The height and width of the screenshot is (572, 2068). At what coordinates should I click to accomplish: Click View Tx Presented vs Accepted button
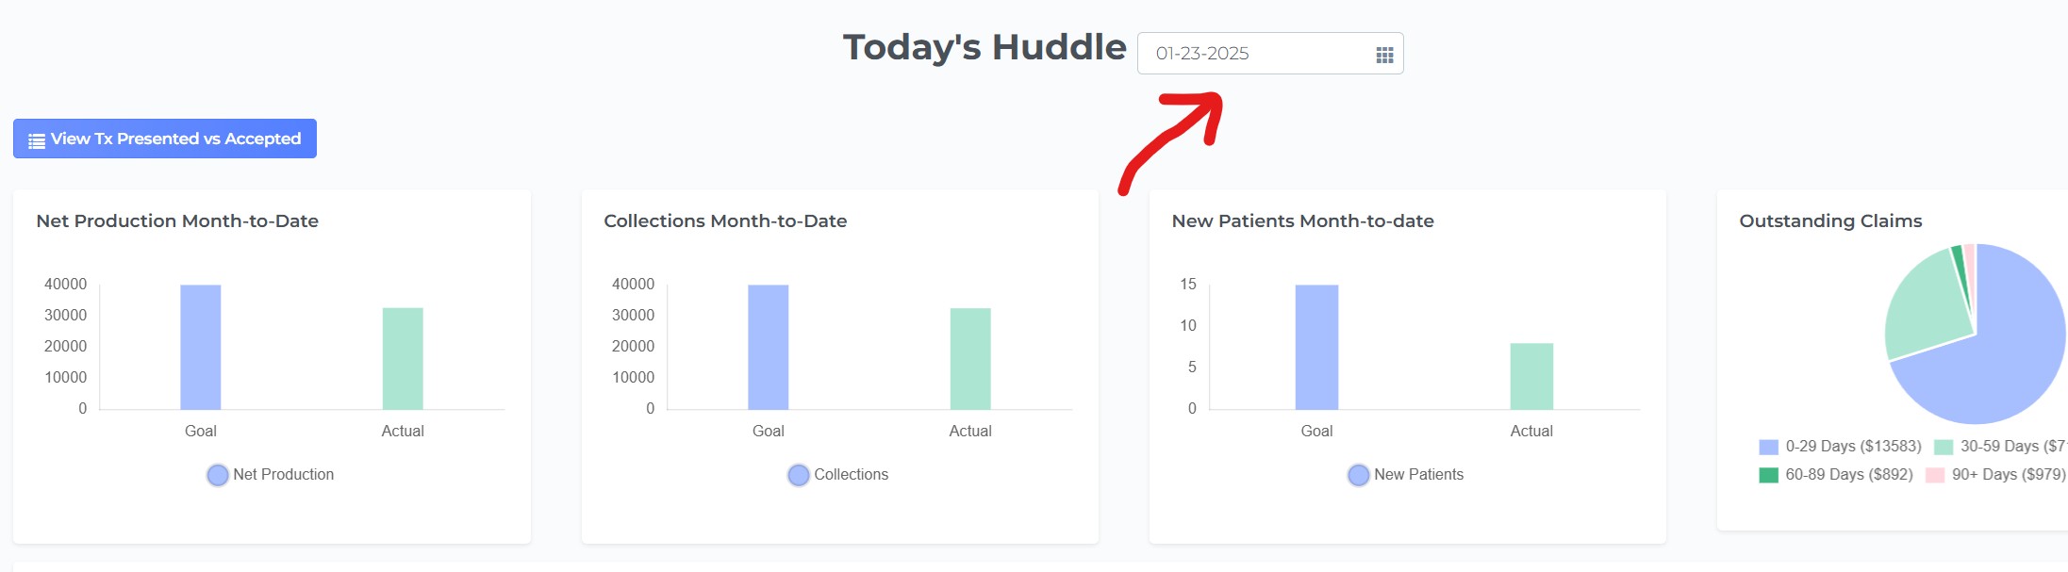coord(165,139)
